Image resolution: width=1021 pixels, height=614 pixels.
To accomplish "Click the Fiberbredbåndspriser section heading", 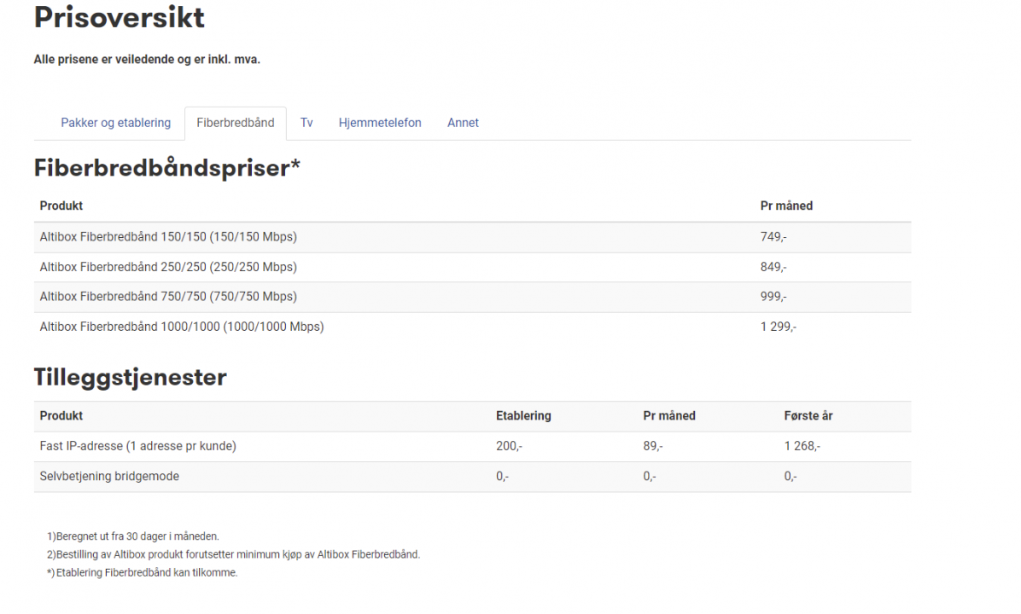I will (167, 168).
